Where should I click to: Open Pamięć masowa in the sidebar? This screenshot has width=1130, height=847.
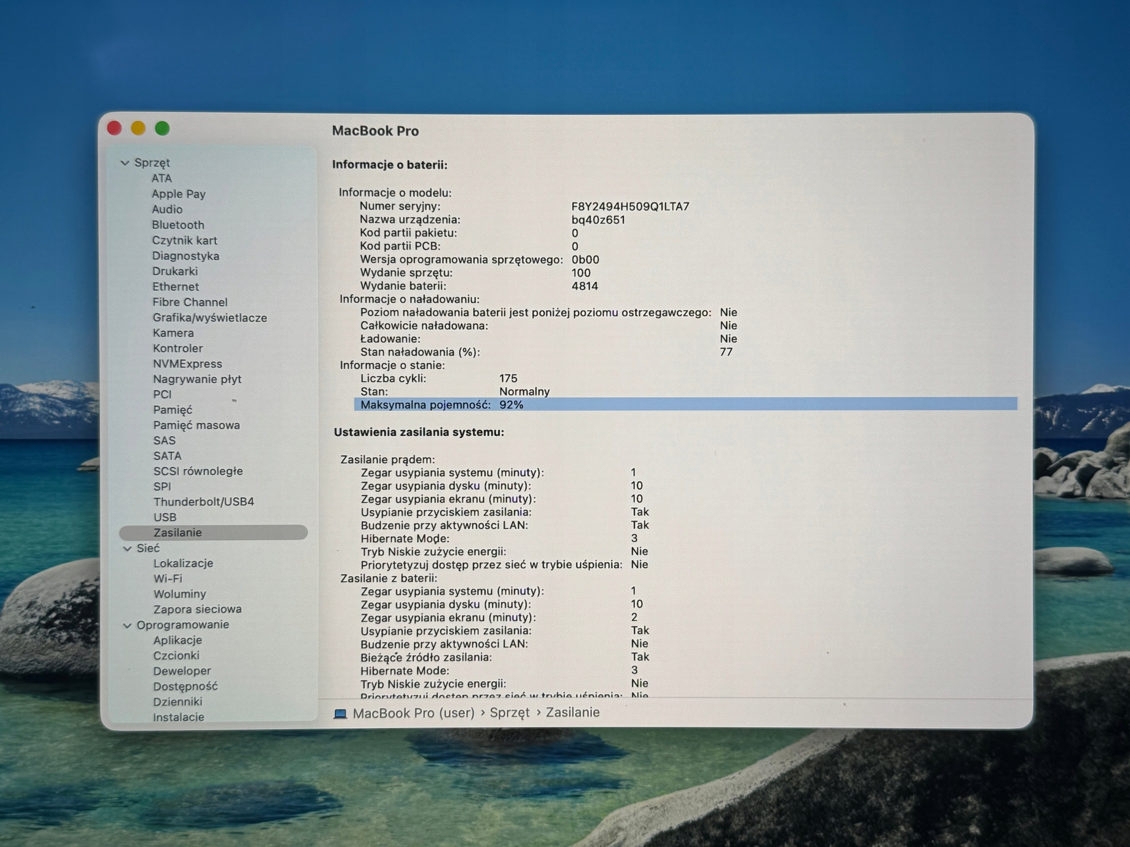[196, 425]
